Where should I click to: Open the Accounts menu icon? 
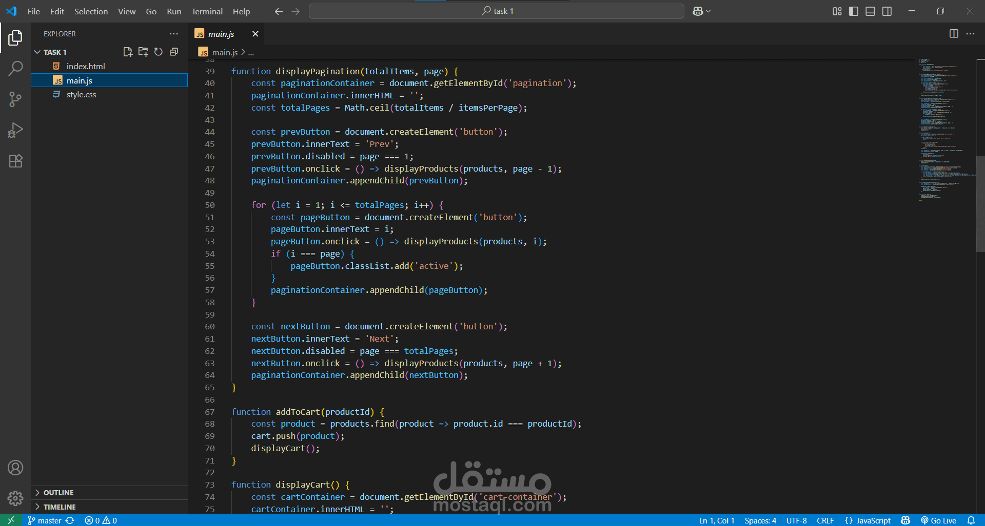(15, 468)
